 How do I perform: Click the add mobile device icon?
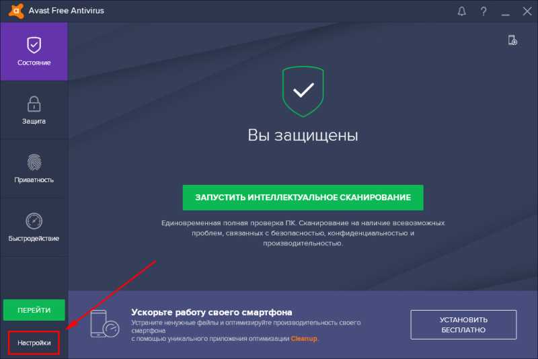tap(512, 40)
